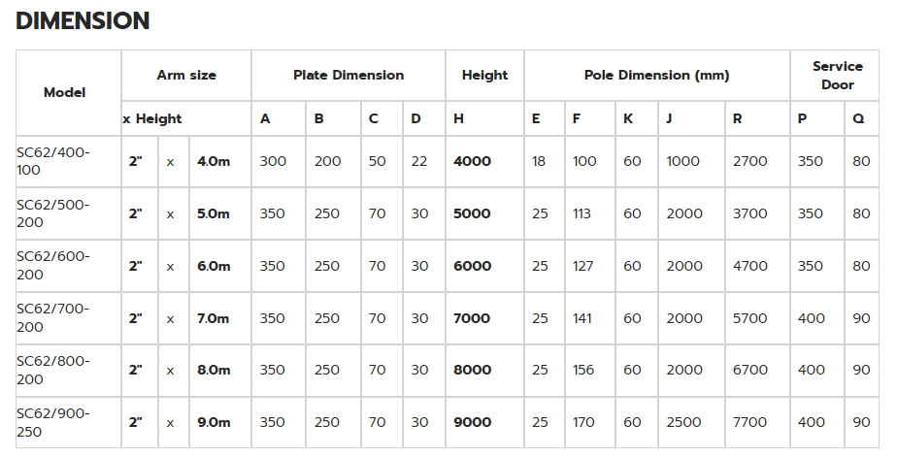Click the 7700 value in column R

point(749,422)
